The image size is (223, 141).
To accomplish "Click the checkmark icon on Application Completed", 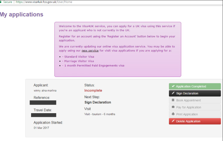I will coord(173,87).
